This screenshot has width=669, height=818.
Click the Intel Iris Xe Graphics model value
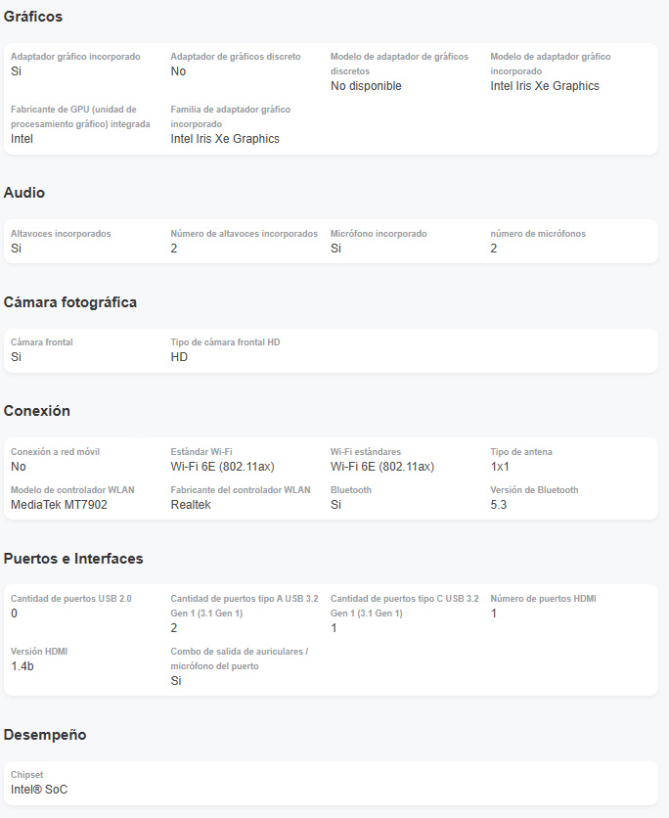545,86
